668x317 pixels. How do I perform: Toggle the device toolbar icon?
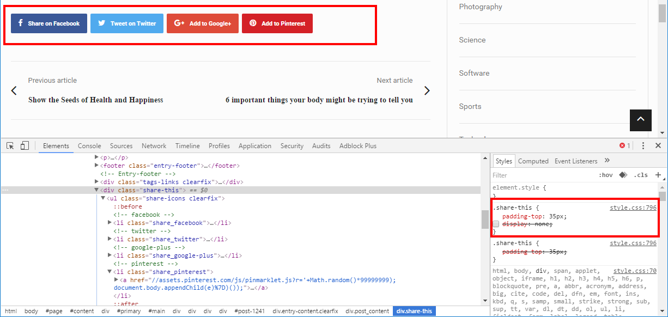point(25,146)
